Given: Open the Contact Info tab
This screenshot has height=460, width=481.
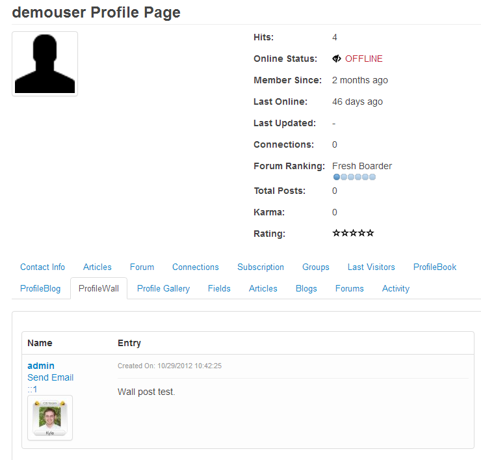Looking at the screenshot, I should pos(43,267).
